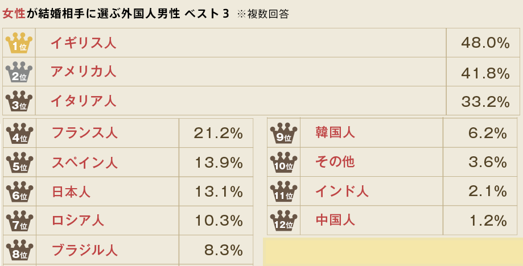Click the 9位 crown icon

tap(283, 134)
